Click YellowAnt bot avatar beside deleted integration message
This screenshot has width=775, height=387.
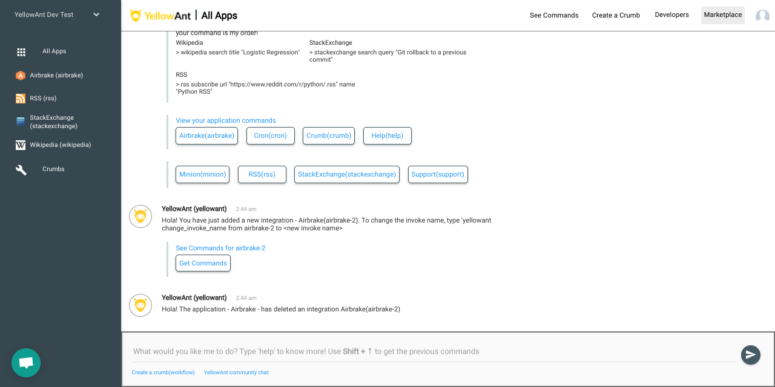[x=140, y=305]
